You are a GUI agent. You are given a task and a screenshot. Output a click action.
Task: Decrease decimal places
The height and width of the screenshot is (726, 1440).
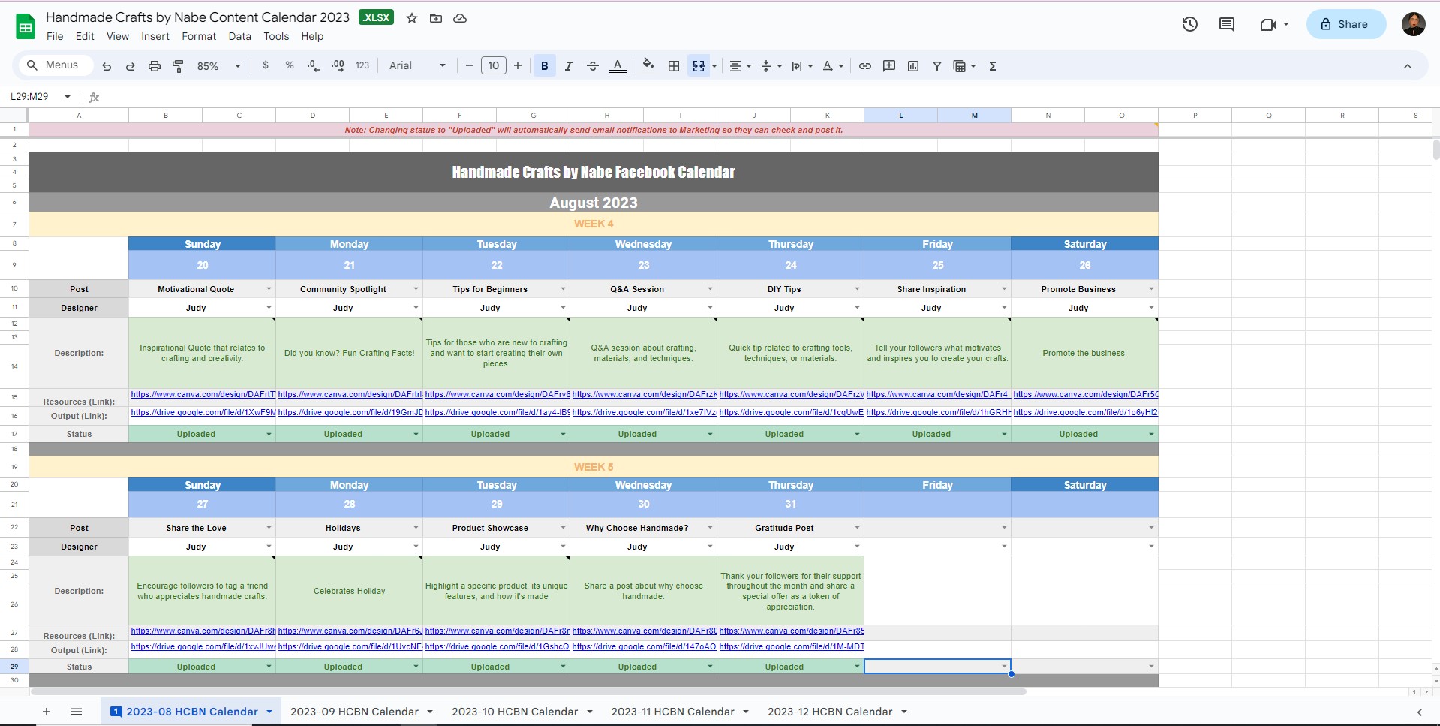[x=314, y=65]
